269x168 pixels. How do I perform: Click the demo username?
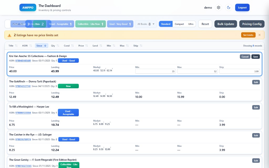pyautogui.click(x=208, y=8)
